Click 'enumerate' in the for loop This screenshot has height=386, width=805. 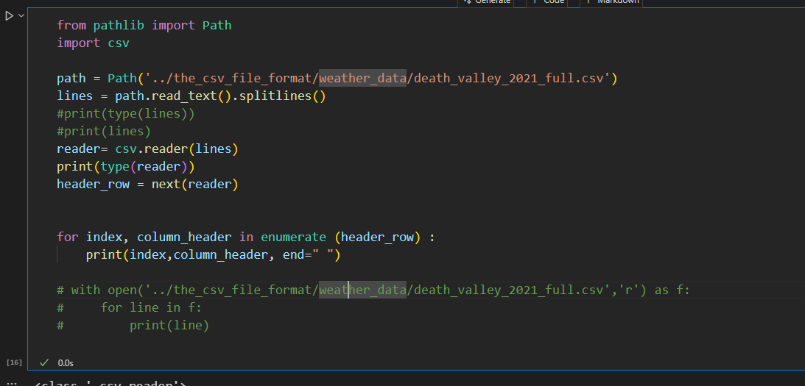coord(294,237)
